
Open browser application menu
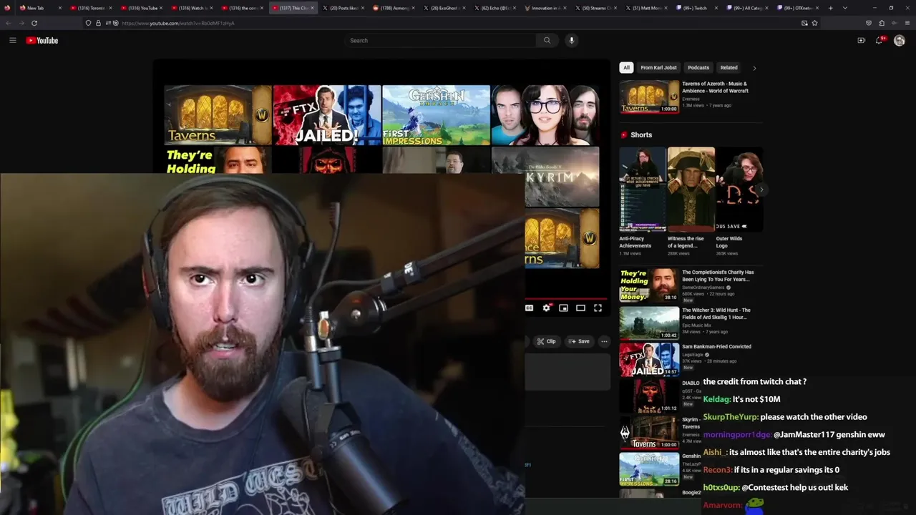(x=907, y=23)
